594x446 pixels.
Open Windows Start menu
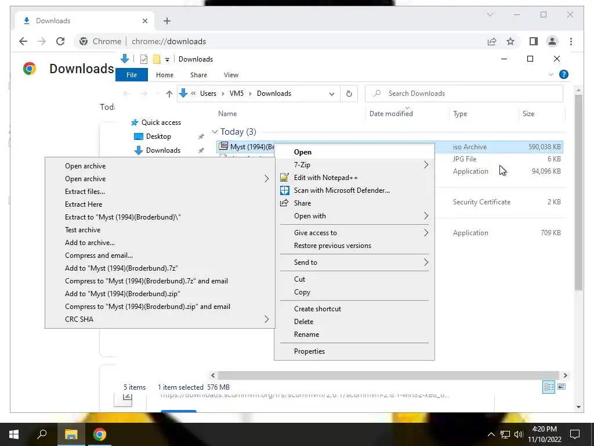14,434
